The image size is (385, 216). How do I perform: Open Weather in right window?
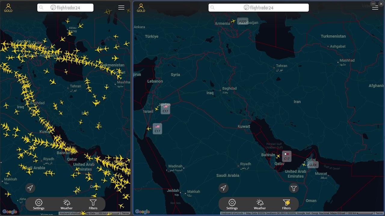pos(260,204)
